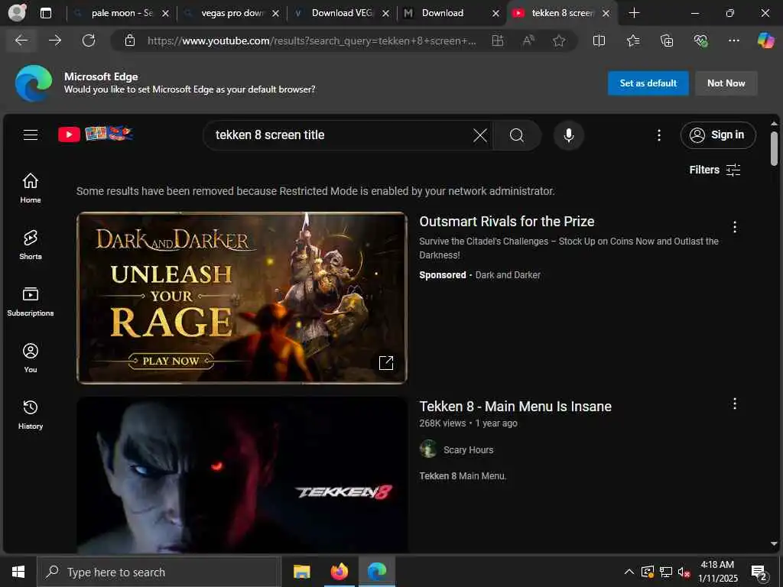
Task: Open Subscriptions in YouTube sidebar
Action: (x=31, y=301)
